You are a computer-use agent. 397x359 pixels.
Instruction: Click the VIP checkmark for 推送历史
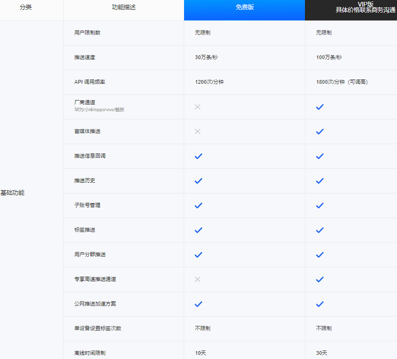[320, 180]
